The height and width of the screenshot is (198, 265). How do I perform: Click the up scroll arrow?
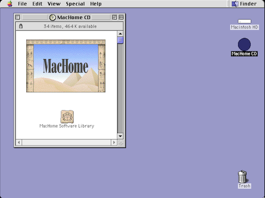(x=120, y=34)
